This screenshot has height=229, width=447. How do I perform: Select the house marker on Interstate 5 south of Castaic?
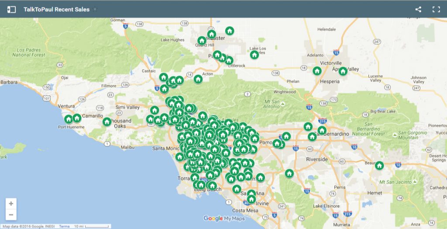164,89
